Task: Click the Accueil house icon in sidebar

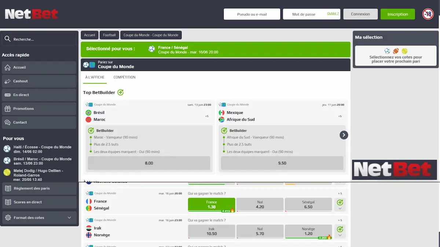Action: click(x=7, y=67)
